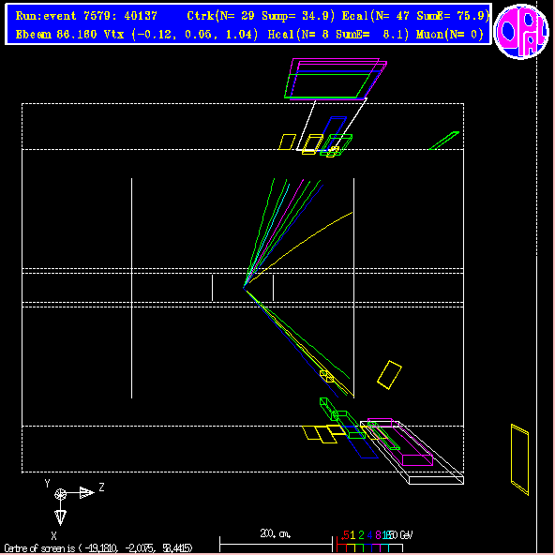555x555 pixels.
Task: Select the large white calorimeter box at bottom right
Action: (412, 453)
